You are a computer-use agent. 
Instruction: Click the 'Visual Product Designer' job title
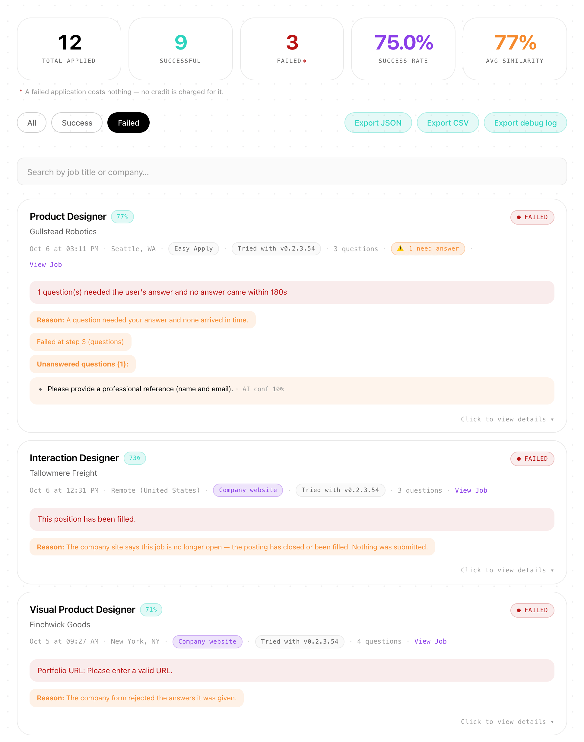[82, 609]
